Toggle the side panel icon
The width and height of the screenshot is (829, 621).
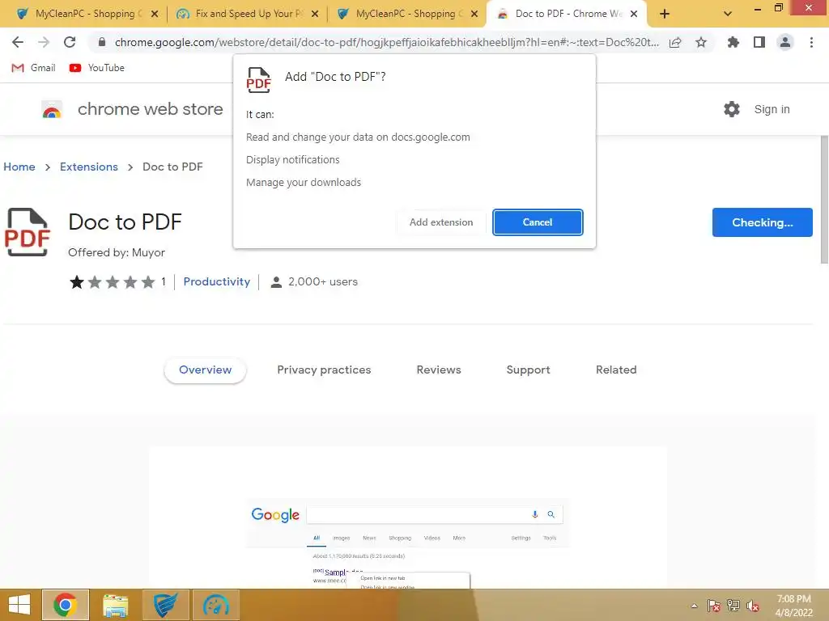coord(759,42)
